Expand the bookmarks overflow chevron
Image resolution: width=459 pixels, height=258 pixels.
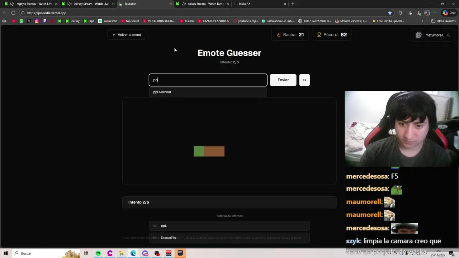422,21
